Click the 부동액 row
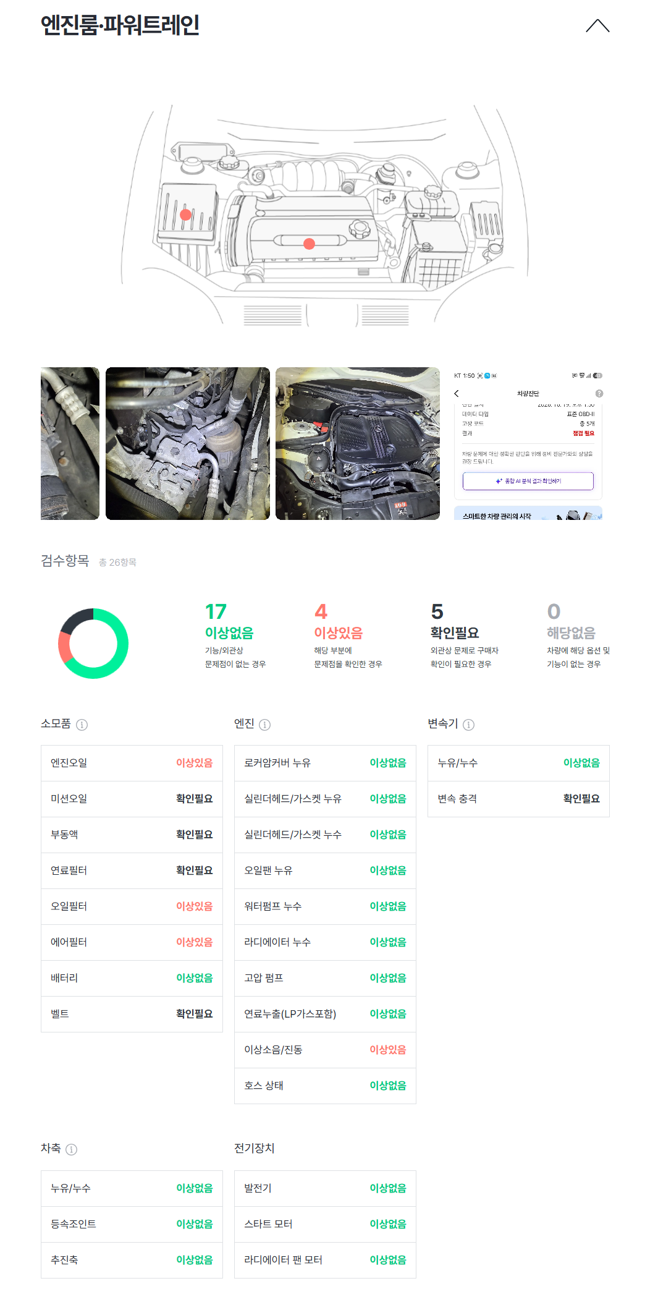The height and width of the screenshot is (1315, 645). point(132,835)
